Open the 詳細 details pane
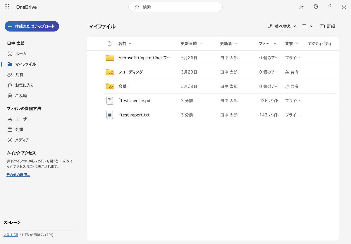This screenshot has width=351, height=244. click(328, 26)
